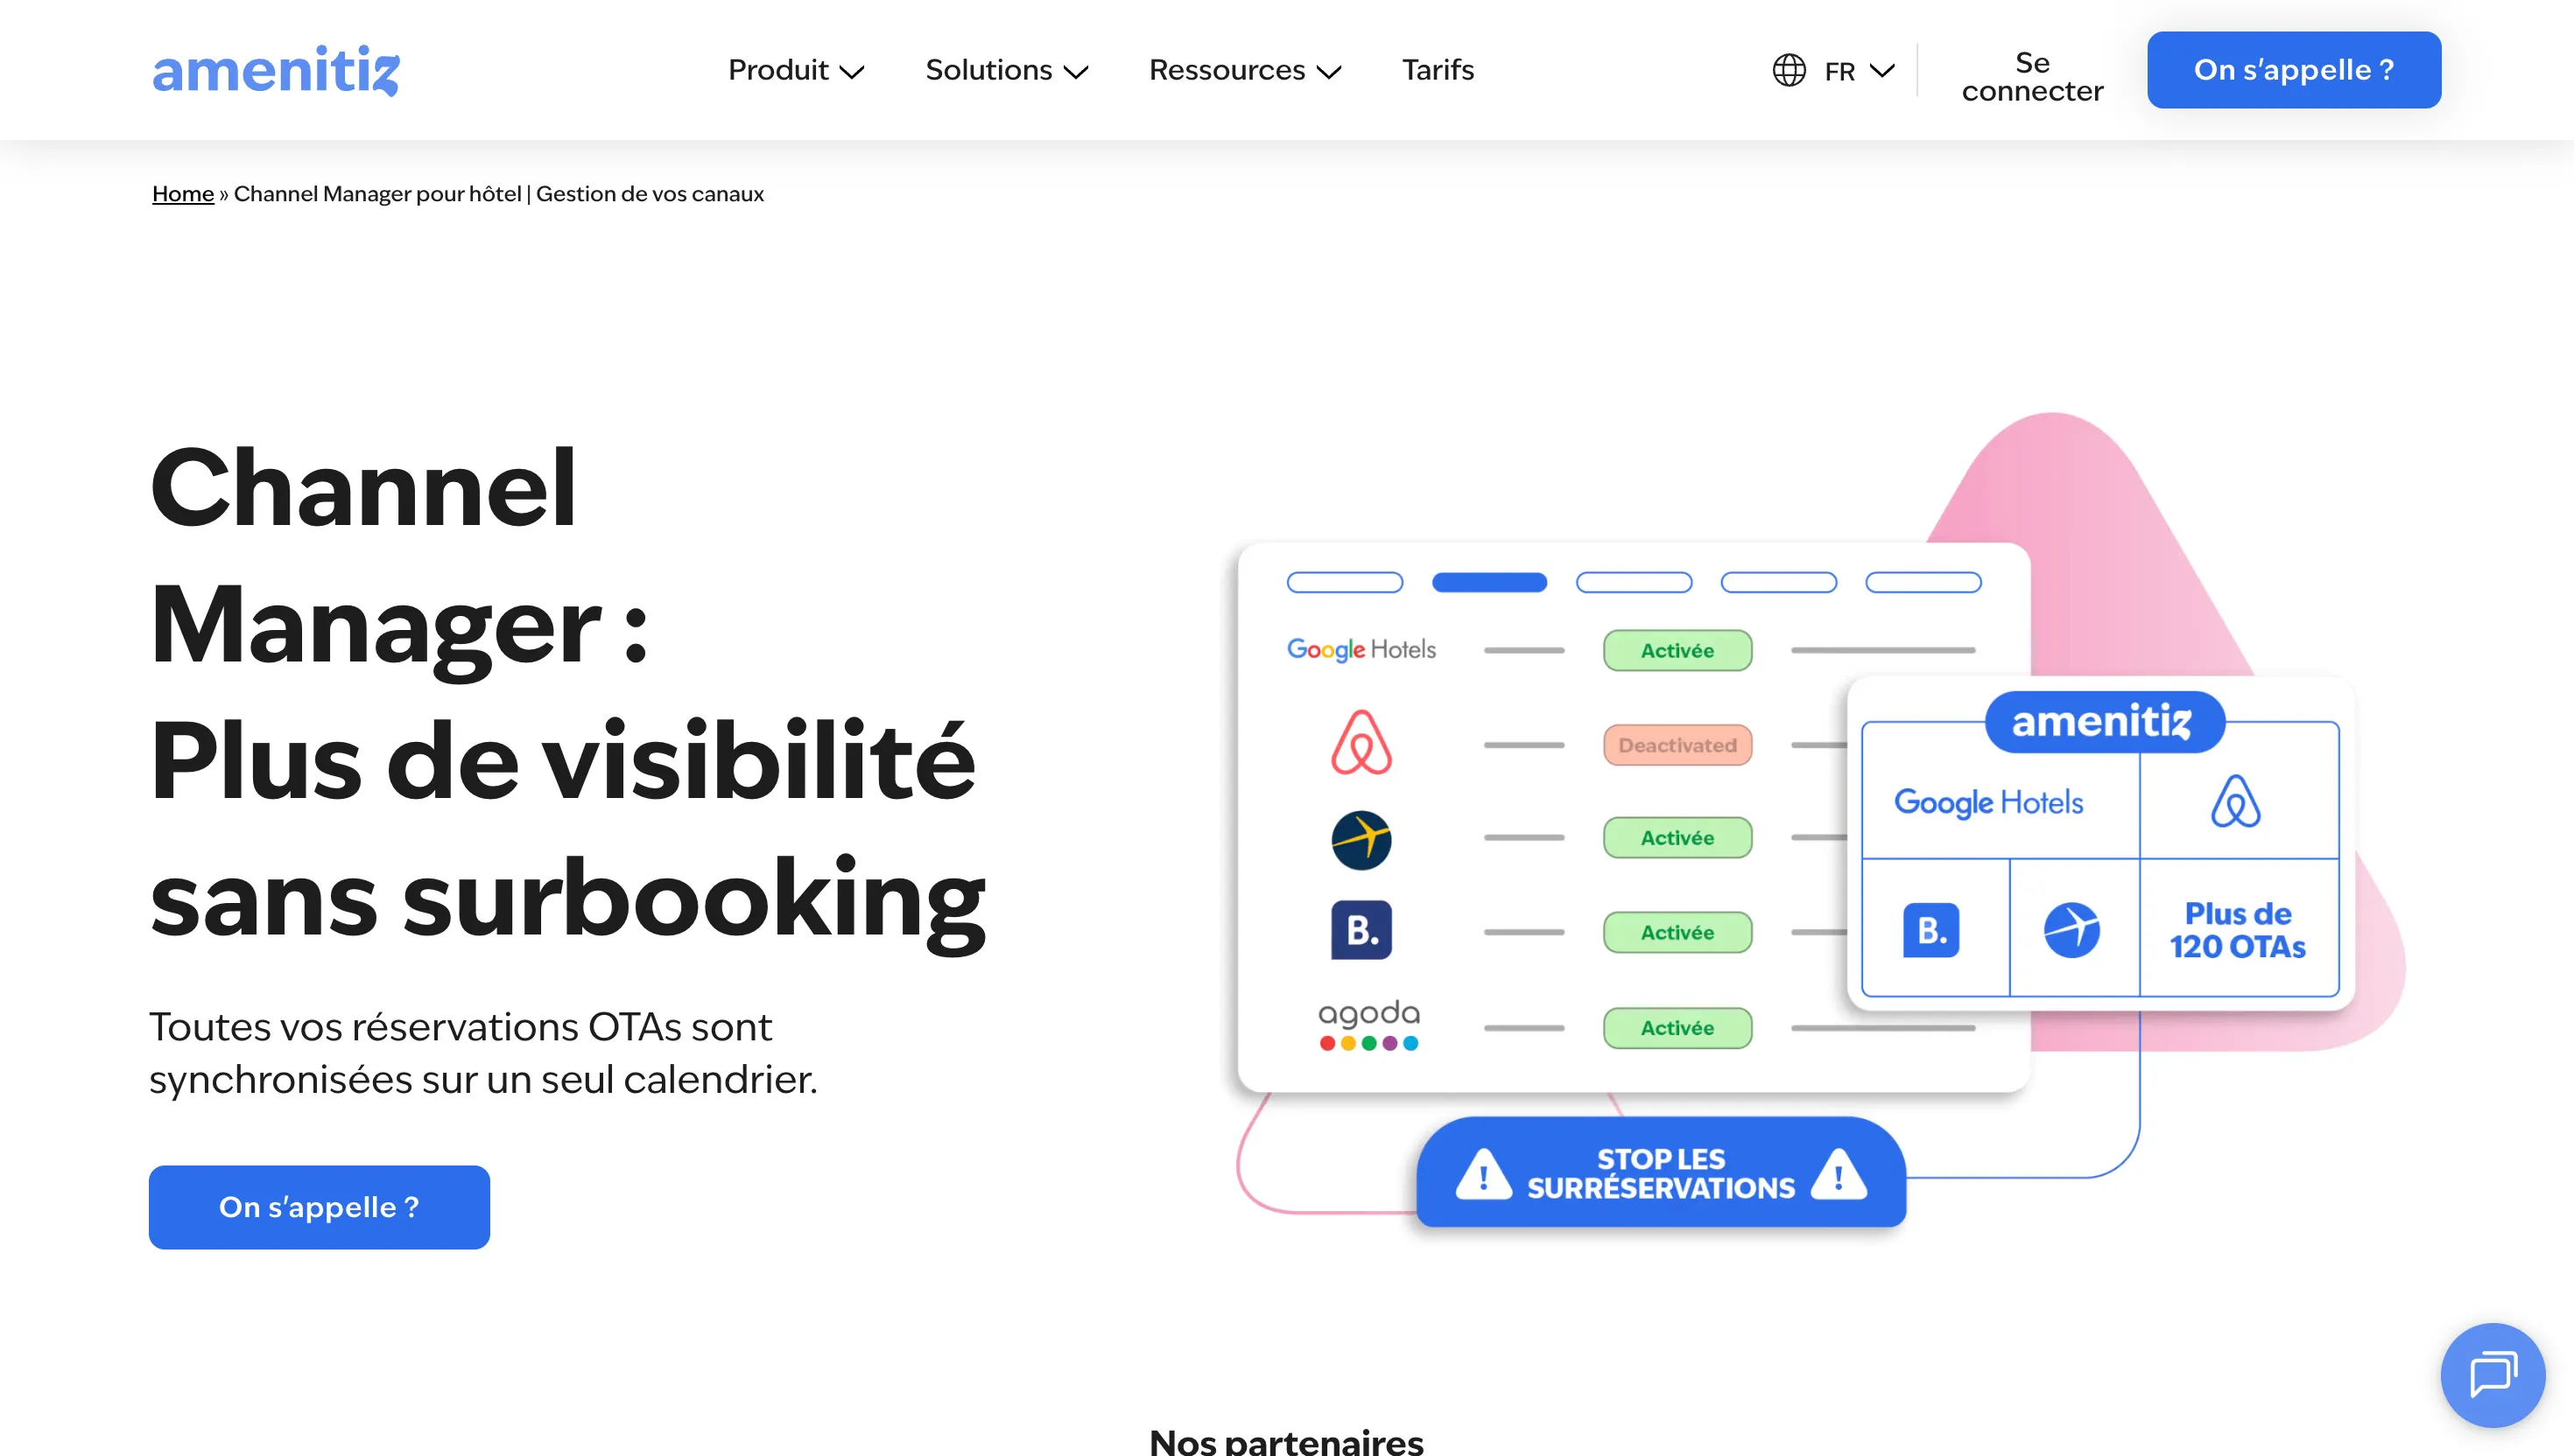Click the amenitiz logo in header
This screenshot has height=1456, width=2574.
coord(275,70)
